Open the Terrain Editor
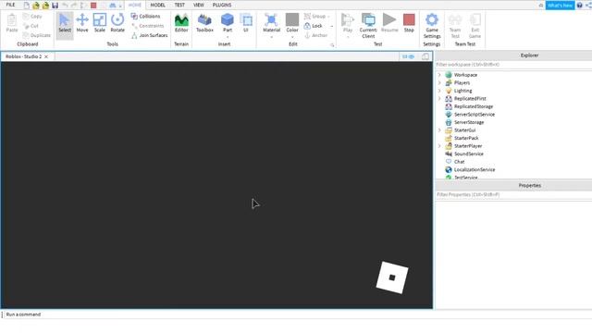 point(181,23)
